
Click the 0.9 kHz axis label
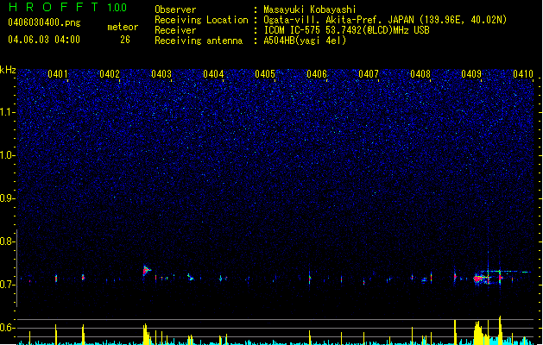[8, 198]
